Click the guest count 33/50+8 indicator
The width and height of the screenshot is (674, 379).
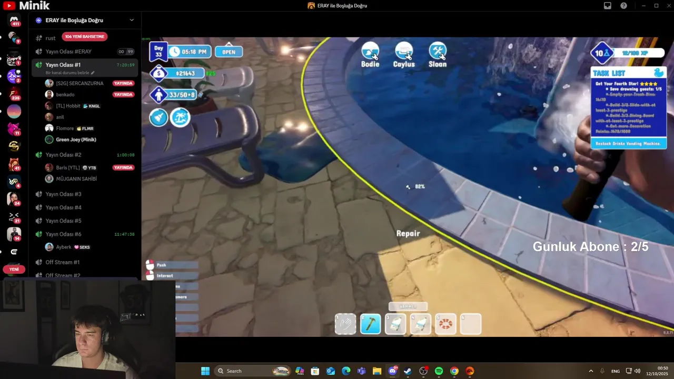174,95
